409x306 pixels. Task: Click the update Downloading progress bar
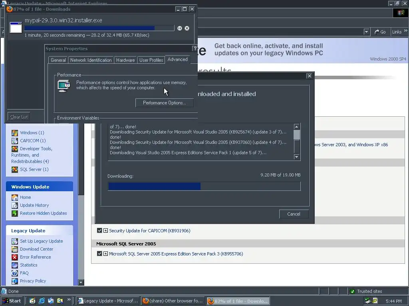pyautogui.click(x=204, y=186)
